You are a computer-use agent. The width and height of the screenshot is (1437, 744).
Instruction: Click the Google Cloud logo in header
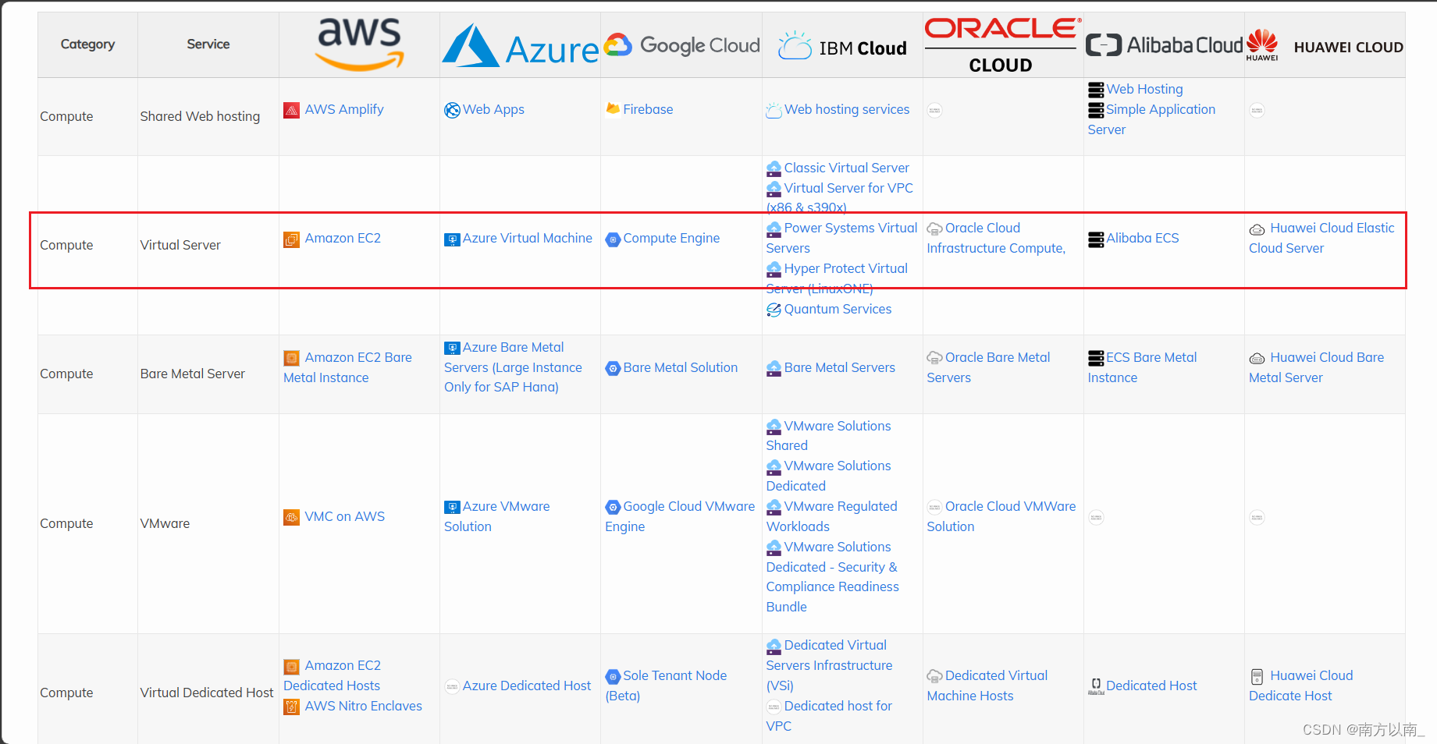pyautogui.click(x=682, y=45)
